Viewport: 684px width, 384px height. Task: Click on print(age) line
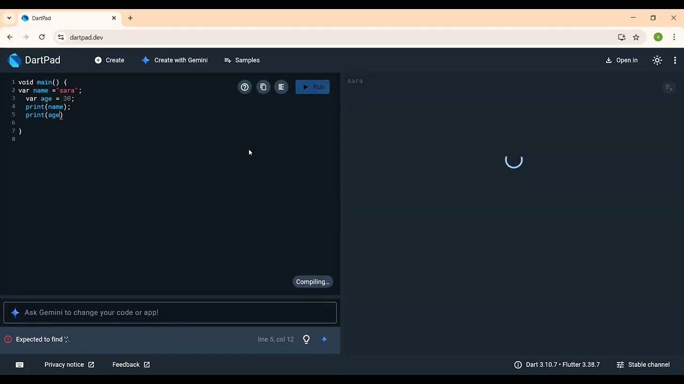coord(44,115)
